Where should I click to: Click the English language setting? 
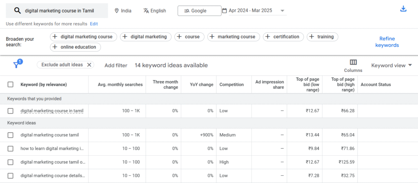click(155, 11)
